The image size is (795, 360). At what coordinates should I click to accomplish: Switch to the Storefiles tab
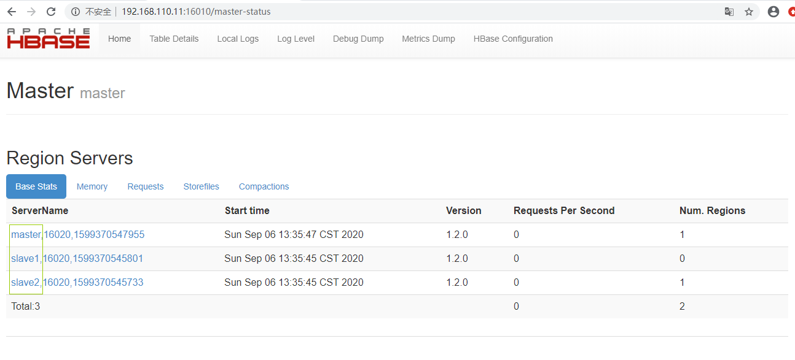[x=201, y=186]
